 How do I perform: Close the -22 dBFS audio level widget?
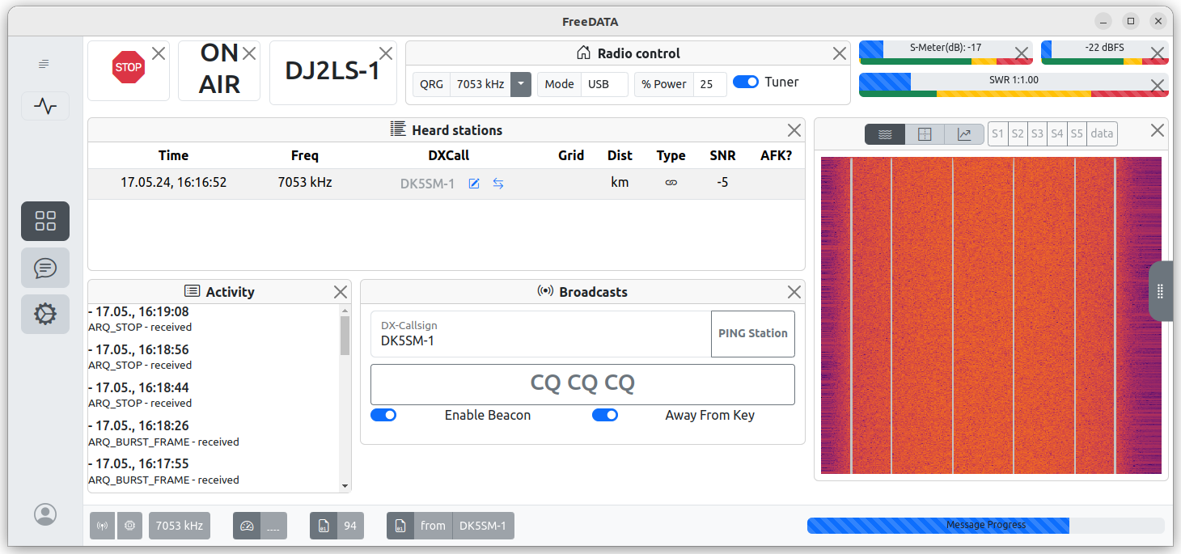[1158, 54]
